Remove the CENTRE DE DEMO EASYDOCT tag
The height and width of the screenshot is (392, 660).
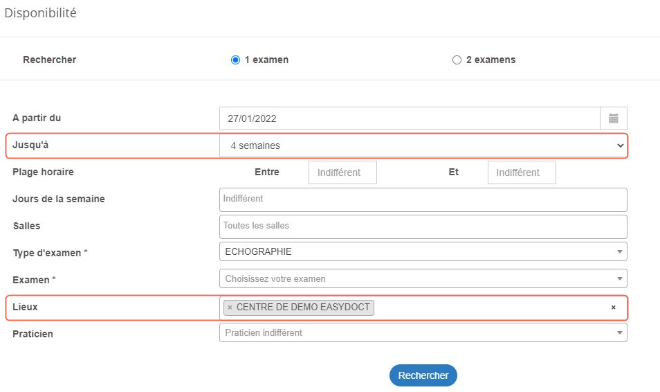(x=230, y=308)
